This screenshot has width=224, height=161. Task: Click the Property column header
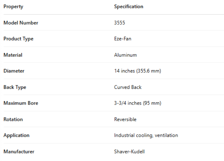pyautogui.click(x=13, y=6)
